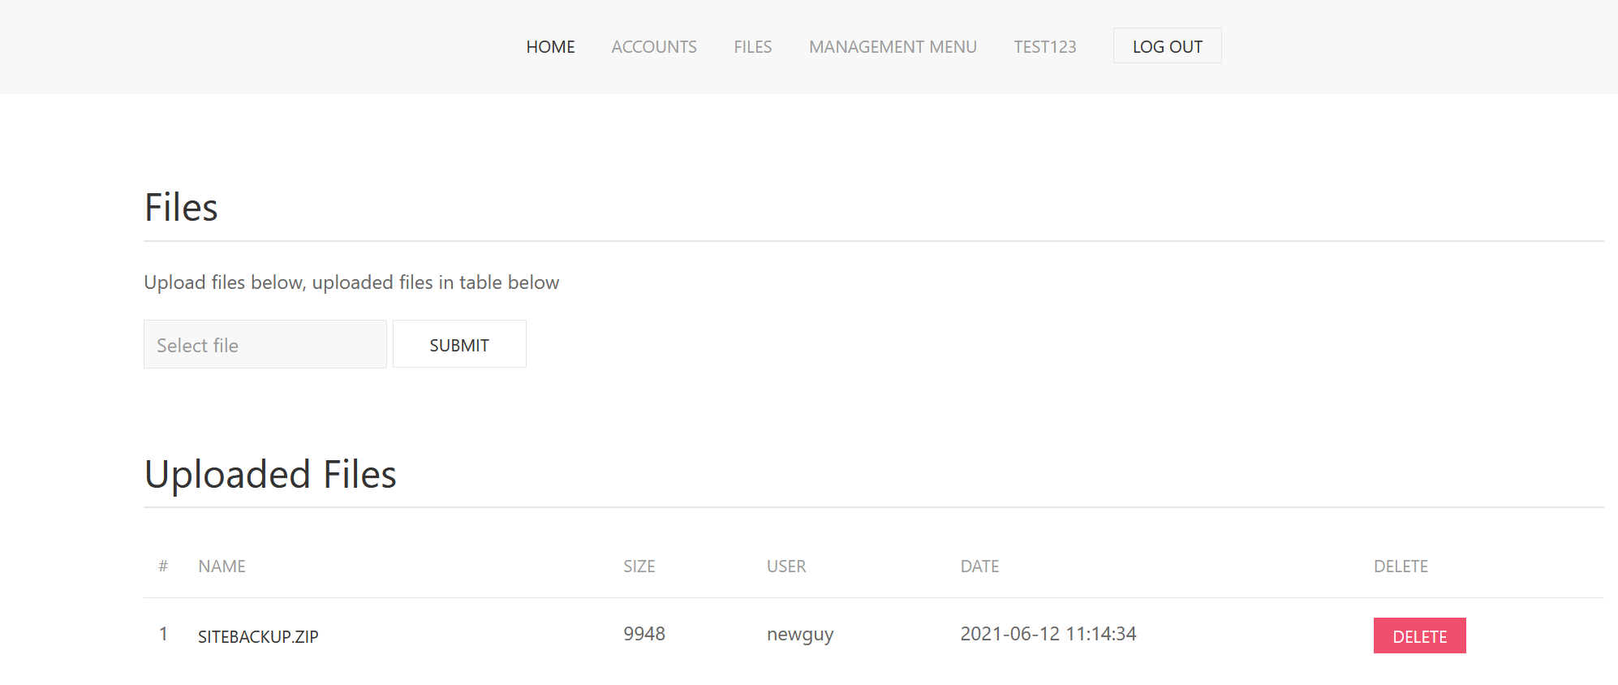Image resolution: width=1618 pixels, height=685 pixels.
Task: Click the DATE column header
Action: [x=979, y=567]
